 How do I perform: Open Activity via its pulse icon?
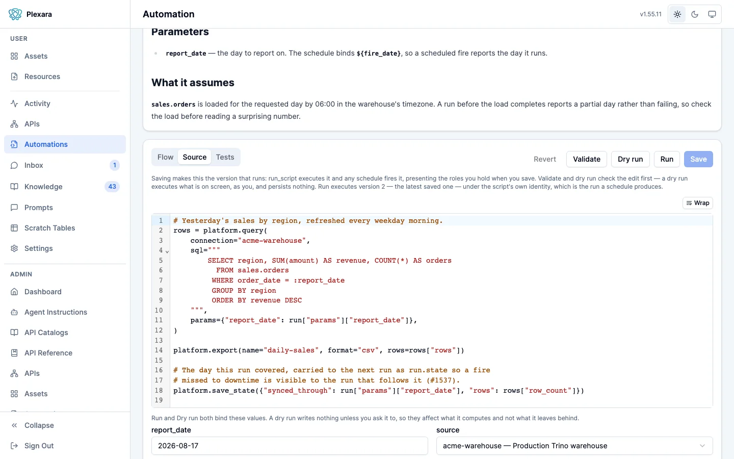[x=14, y=104]
